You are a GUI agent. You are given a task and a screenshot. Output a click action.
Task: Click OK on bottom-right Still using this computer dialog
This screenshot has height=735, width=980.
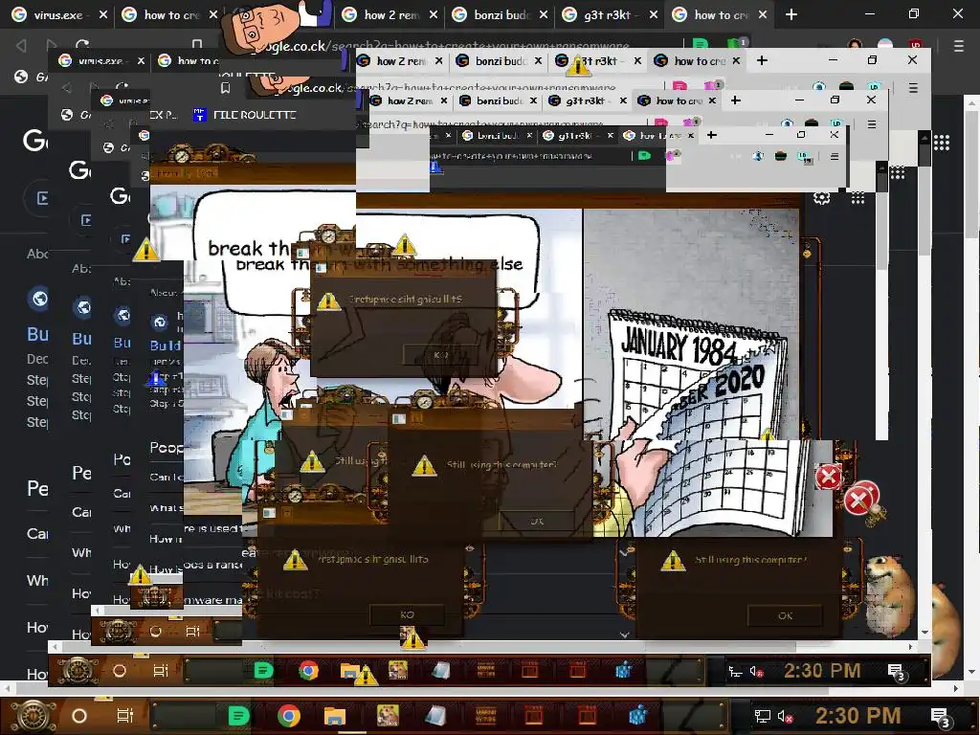[x=785, y=615]
